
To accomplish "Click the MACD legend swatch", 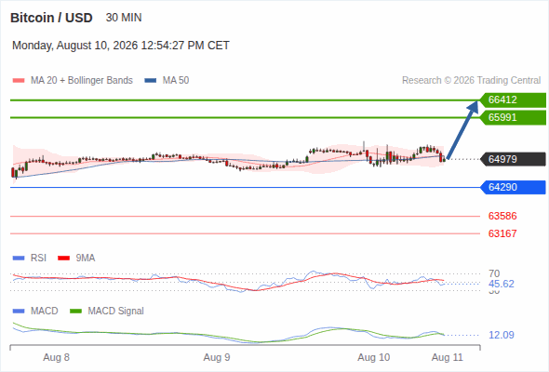I will point(19,312).
